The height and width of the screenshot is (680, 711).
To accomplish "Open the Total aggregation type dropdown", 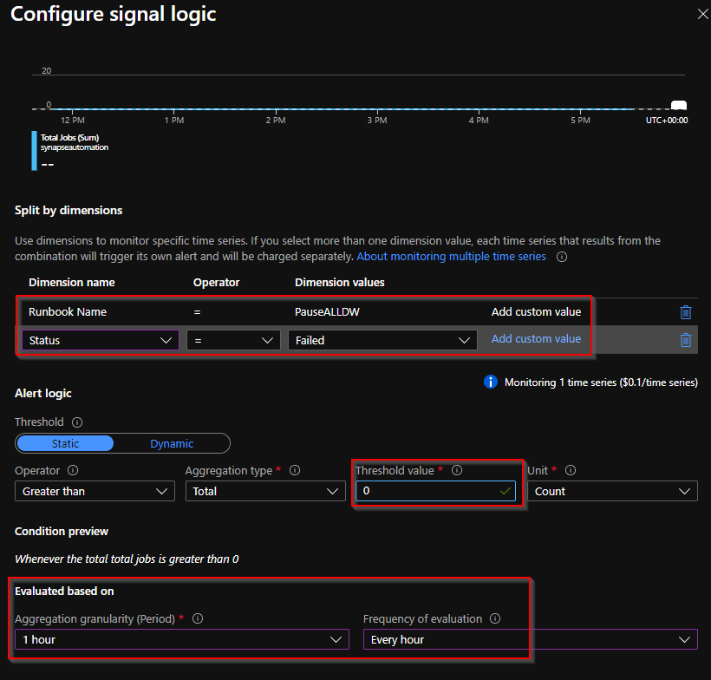I will (x=265, y=491).
